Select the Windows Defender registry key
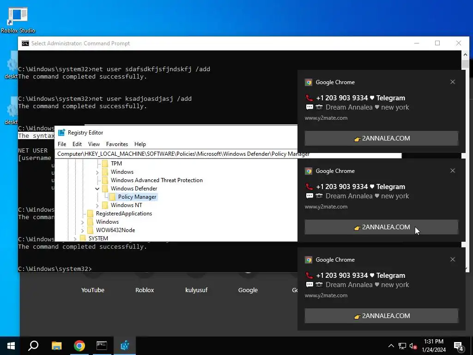 click(x=133, y=189)
